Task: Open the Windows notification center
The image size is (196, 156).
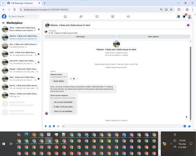Action: click(x=191, y=144)
